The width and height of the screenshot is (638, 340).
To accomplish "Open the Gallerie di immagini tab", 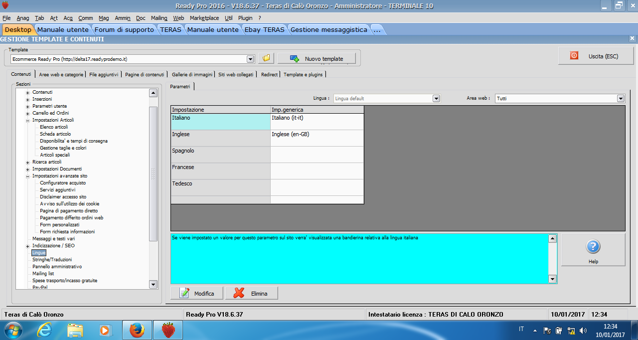I will pyautogui.click(x=192, y=74).
